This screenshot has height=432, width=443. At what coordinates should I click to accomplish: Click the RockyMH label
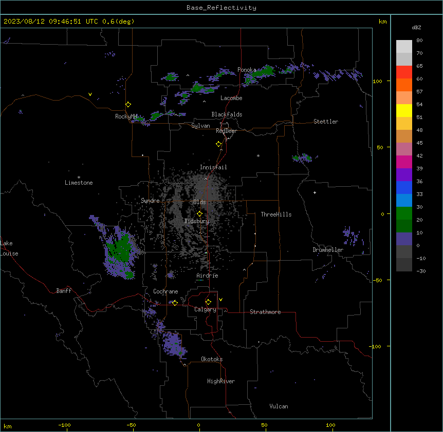(126, 116)
